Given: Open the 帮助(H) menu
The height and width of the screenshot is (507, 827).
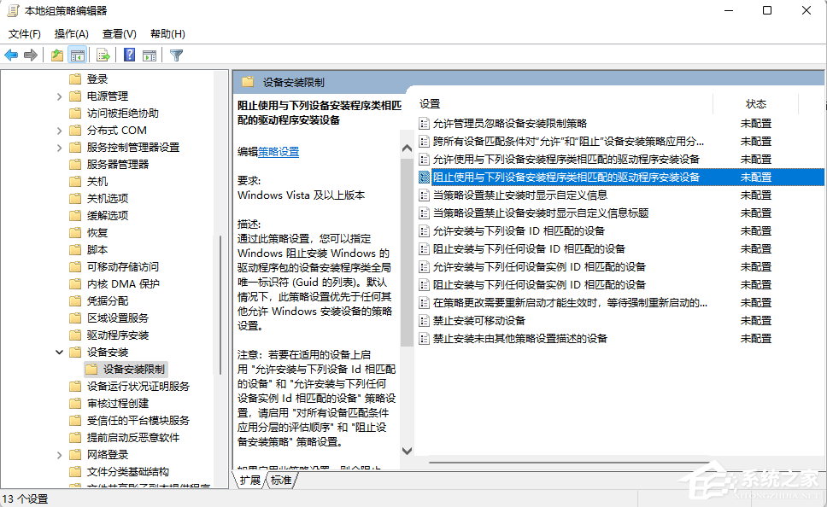Looking at the screenshot, I should (167, 34).
